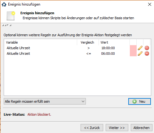Open the 'Alle Regeln müssen erfüllt sein' dropdown
Viewport: 154px width, 133px height.
click(45, 101)
